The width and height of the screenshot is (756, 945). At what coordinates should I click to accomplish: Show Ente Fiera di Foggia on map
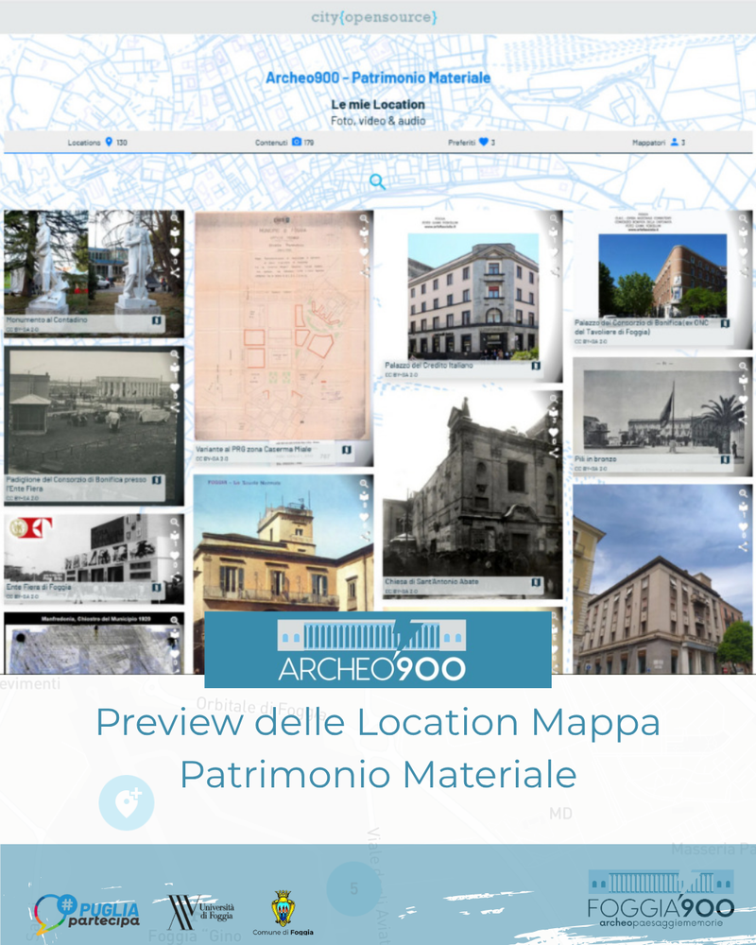pos(157,588)
